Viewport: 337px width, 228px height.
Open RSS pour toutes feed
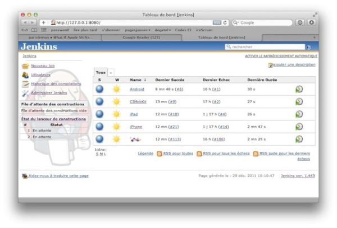178,153
